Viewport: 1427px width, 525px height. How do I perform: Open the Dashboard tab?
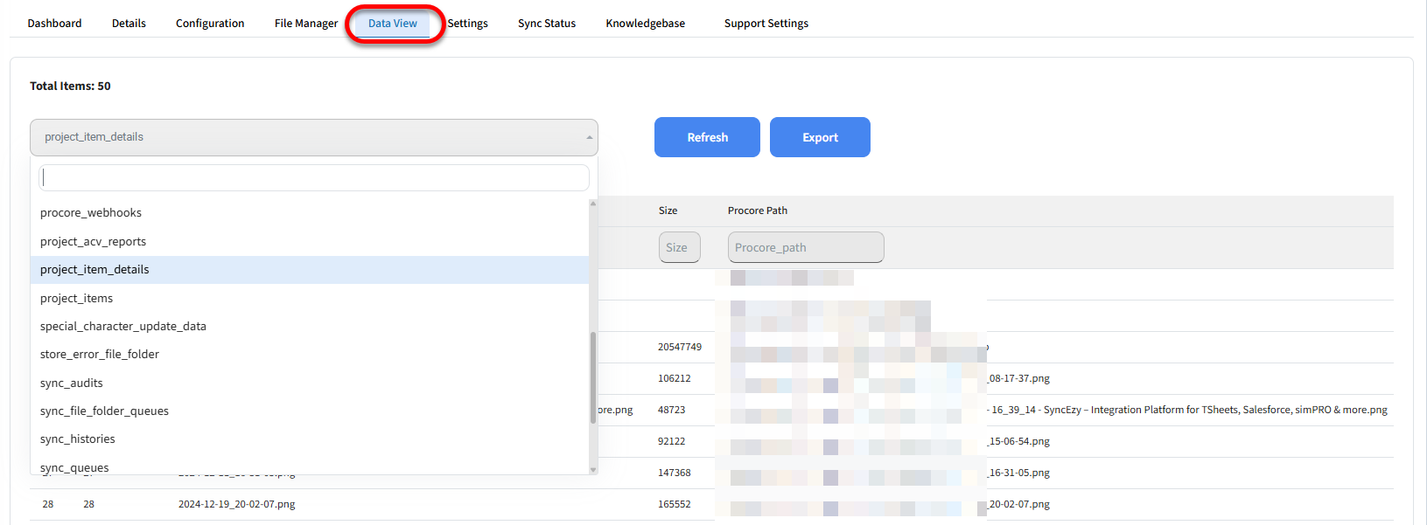(x=54, y=24)
